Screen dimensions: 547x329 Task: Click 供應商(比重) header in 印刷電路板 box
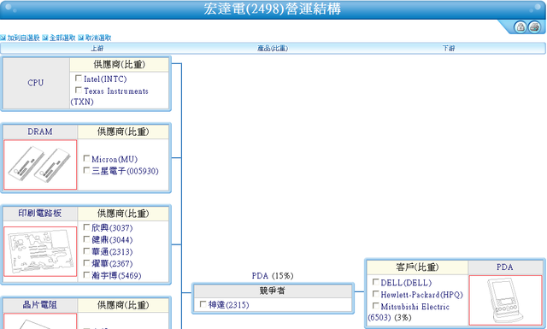(123, 213)
